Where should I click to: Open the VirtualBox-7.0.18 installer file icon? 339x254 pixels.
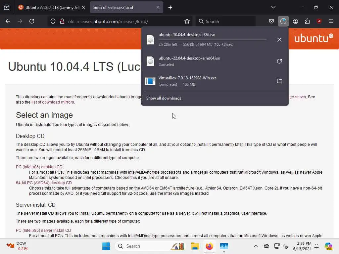tap(150, 81)
